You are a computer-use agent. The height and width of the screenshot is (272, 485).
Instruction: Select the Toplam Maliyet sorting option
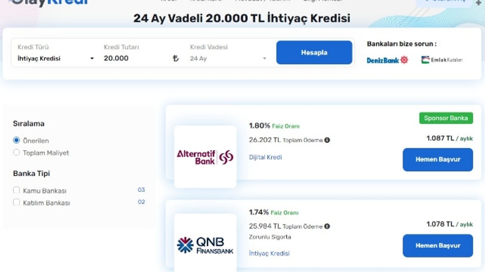(x=16, y=152)
